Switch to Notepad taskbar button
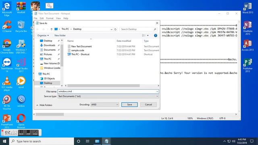Image resolution: width=258 pixels, height=145 pixels. point(106,141)
